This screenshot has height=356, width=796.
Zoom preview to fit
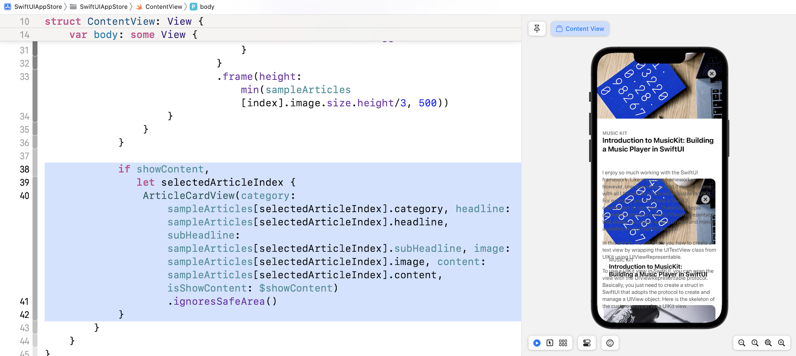768,343
